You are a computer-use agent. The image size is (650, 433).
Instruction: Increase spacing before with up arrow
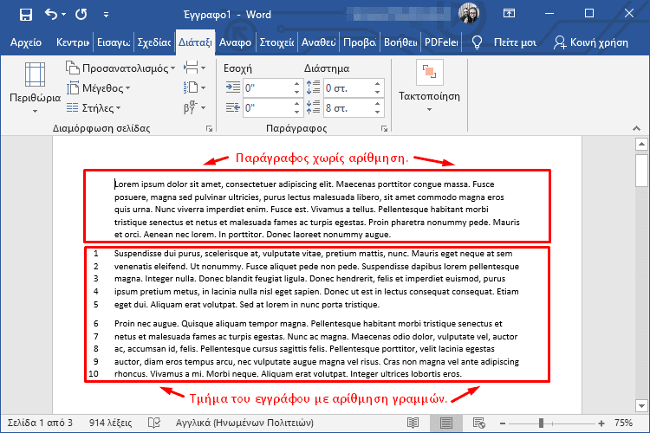coord(377,84)
